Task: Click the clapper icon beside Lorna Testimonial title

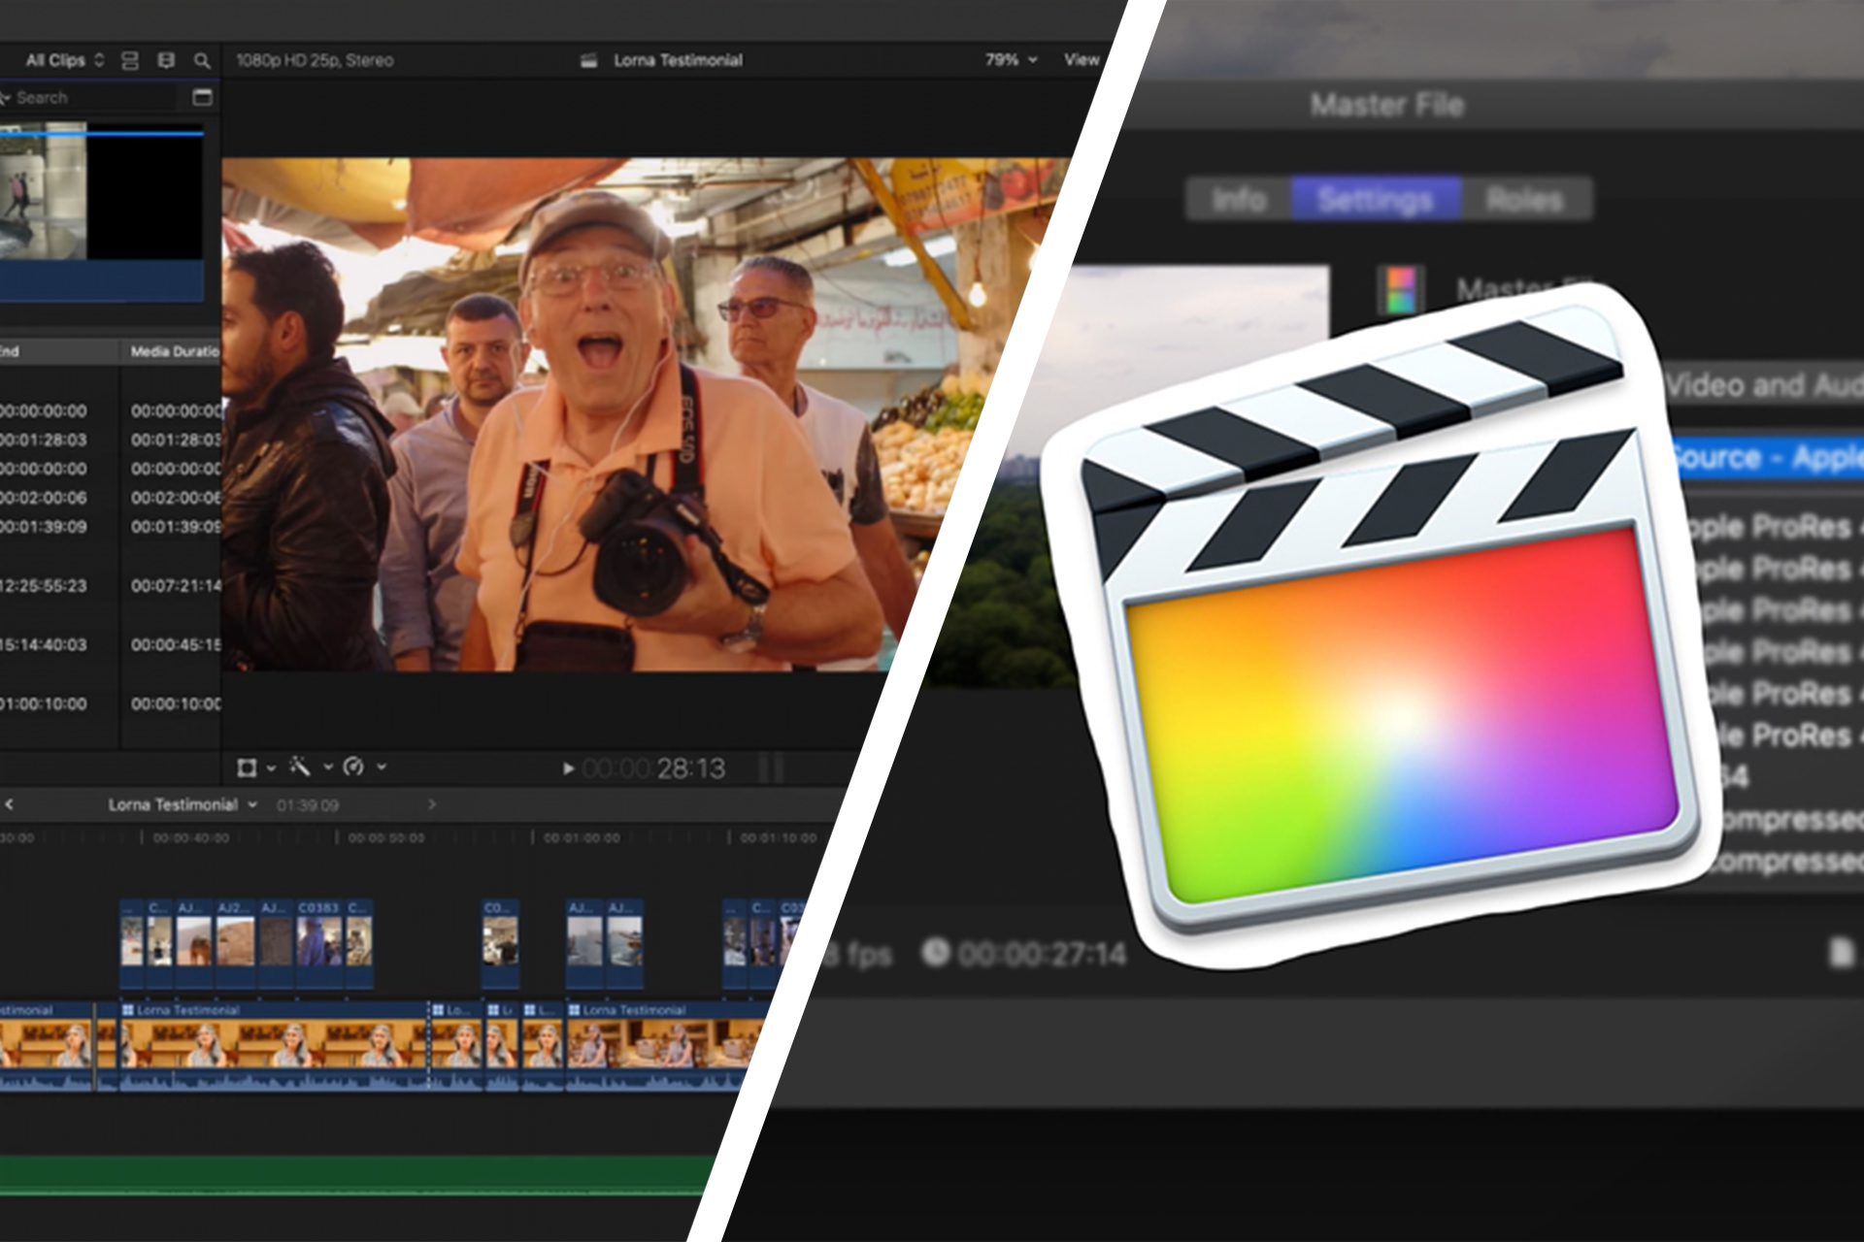Action: [588, 60]
